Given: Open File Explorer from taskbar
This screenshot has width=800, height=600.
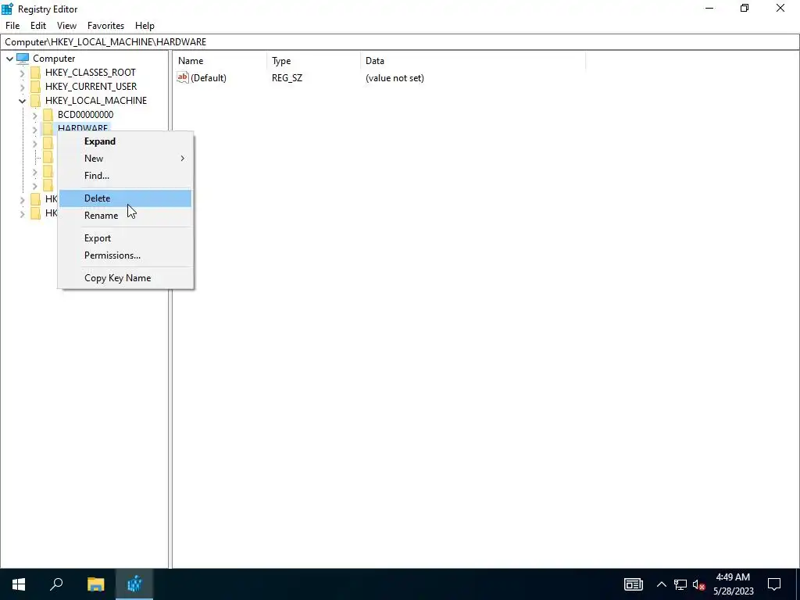Looking at the screenshot, I should [x=95, y=584].
